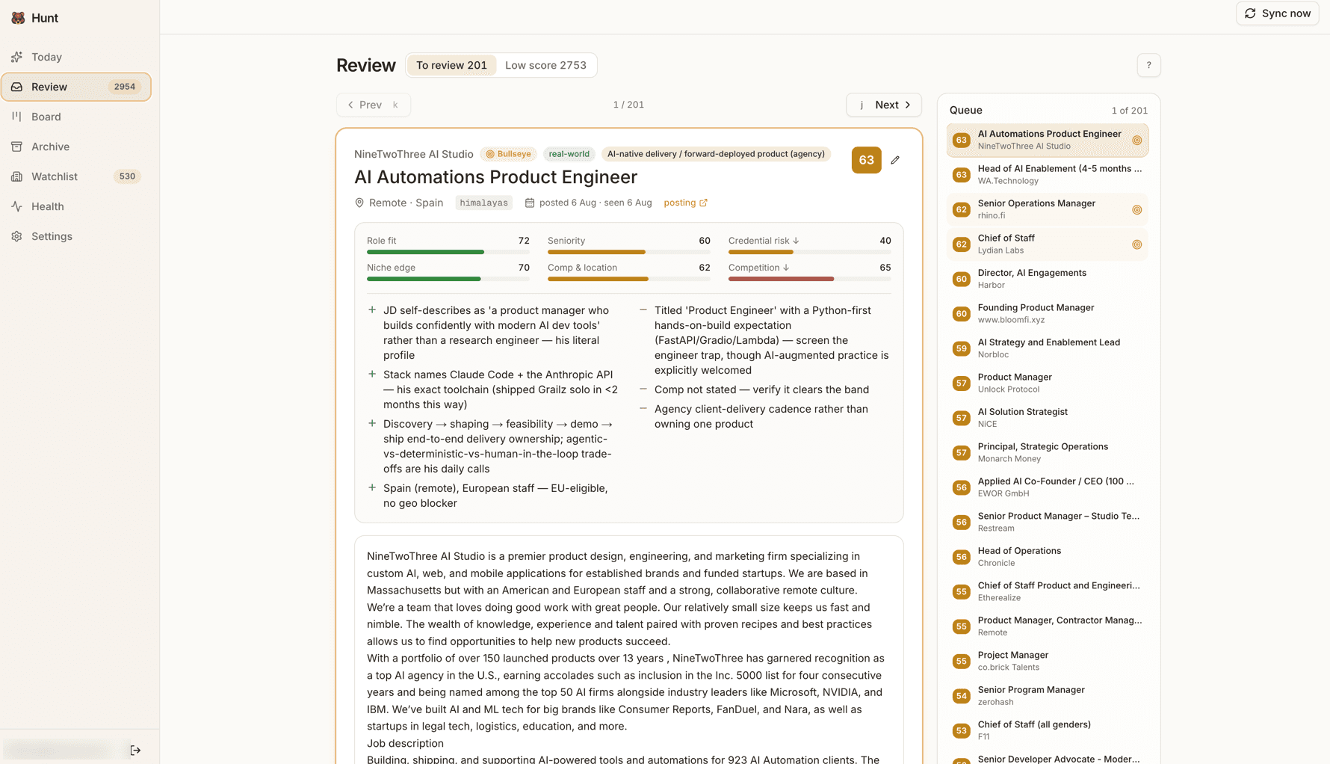Click the Competition progress bar

810,279
